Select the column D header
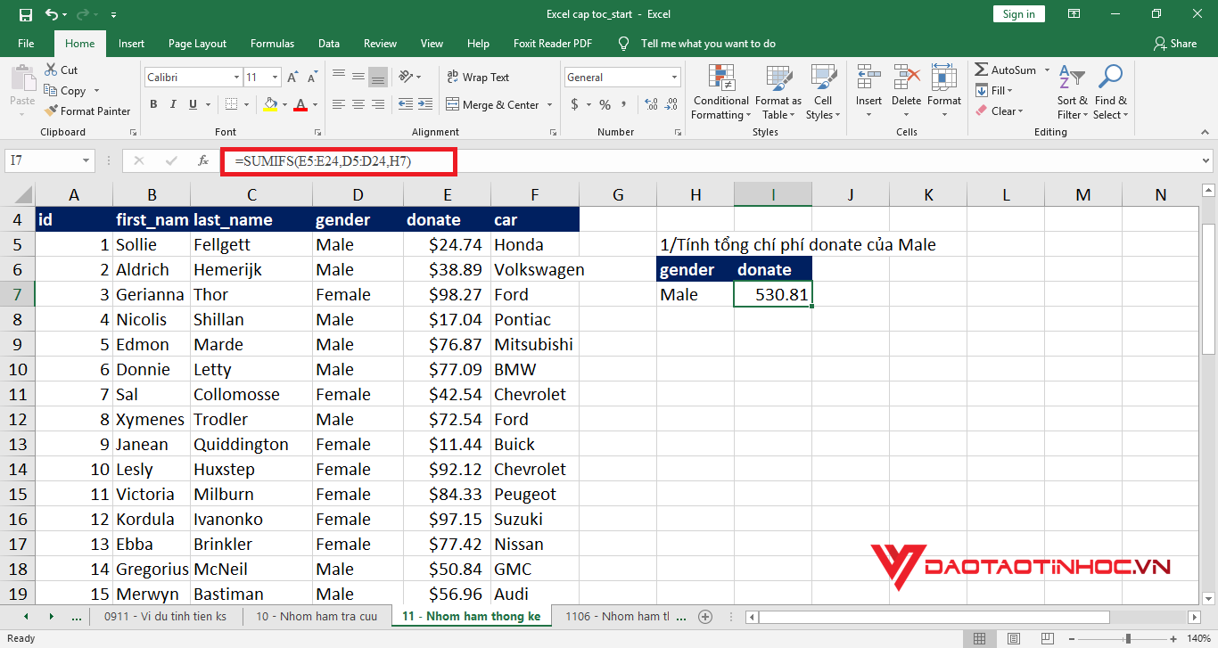 (x=358, y=194)
